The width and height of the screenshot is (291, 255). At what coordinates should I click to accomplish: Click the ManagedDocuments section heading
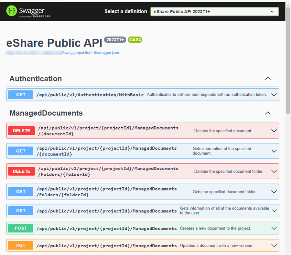coord(46,113)
